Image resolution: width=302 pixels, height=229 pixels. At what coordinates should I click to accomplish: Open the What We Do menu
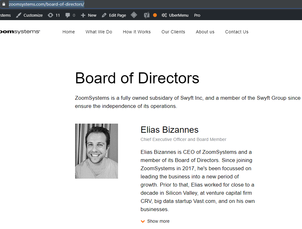[99, 32]
